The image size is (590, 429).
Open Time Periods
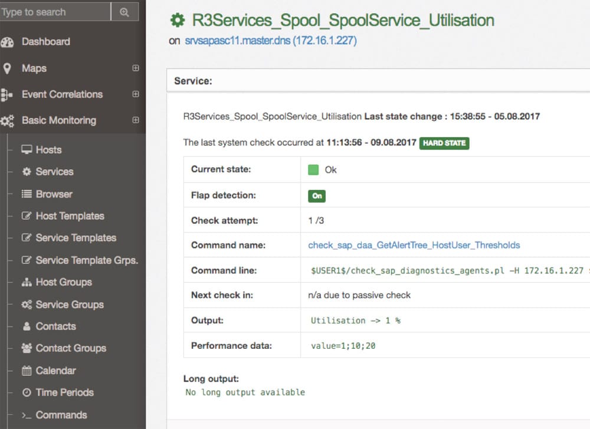pyautogui.click(x=65, y=392)
